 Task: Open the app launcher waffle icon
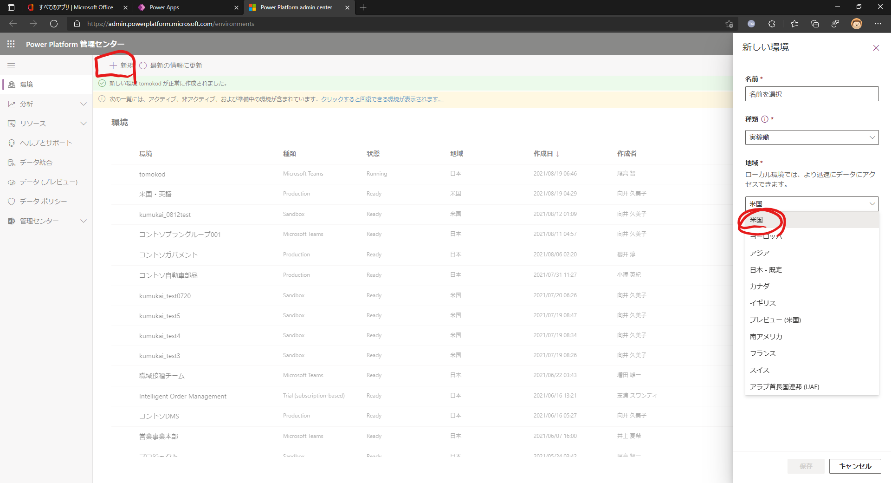(x=11, y=44)
